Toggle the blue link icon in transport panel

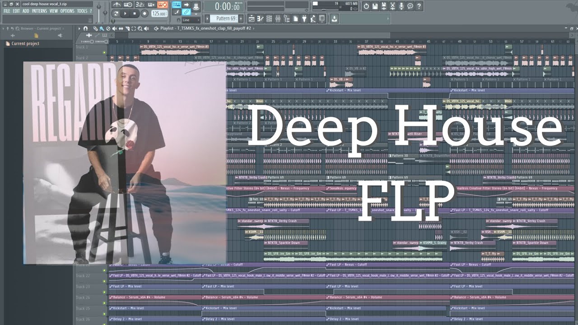186,13
